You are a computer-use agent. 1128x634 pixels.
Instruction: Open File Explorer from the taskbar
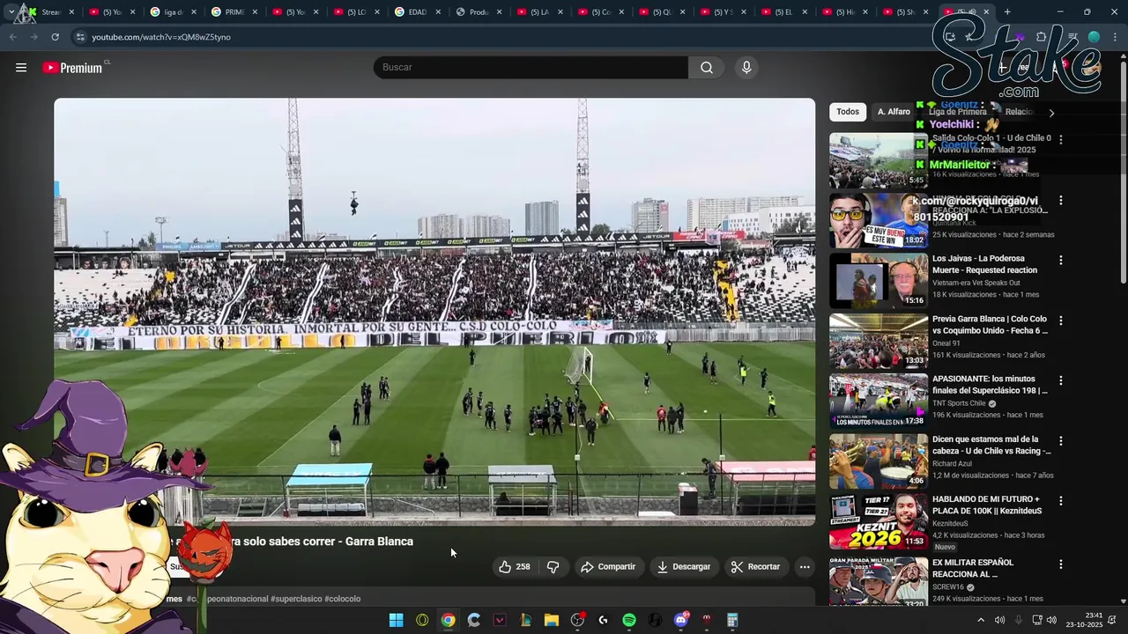551,620
